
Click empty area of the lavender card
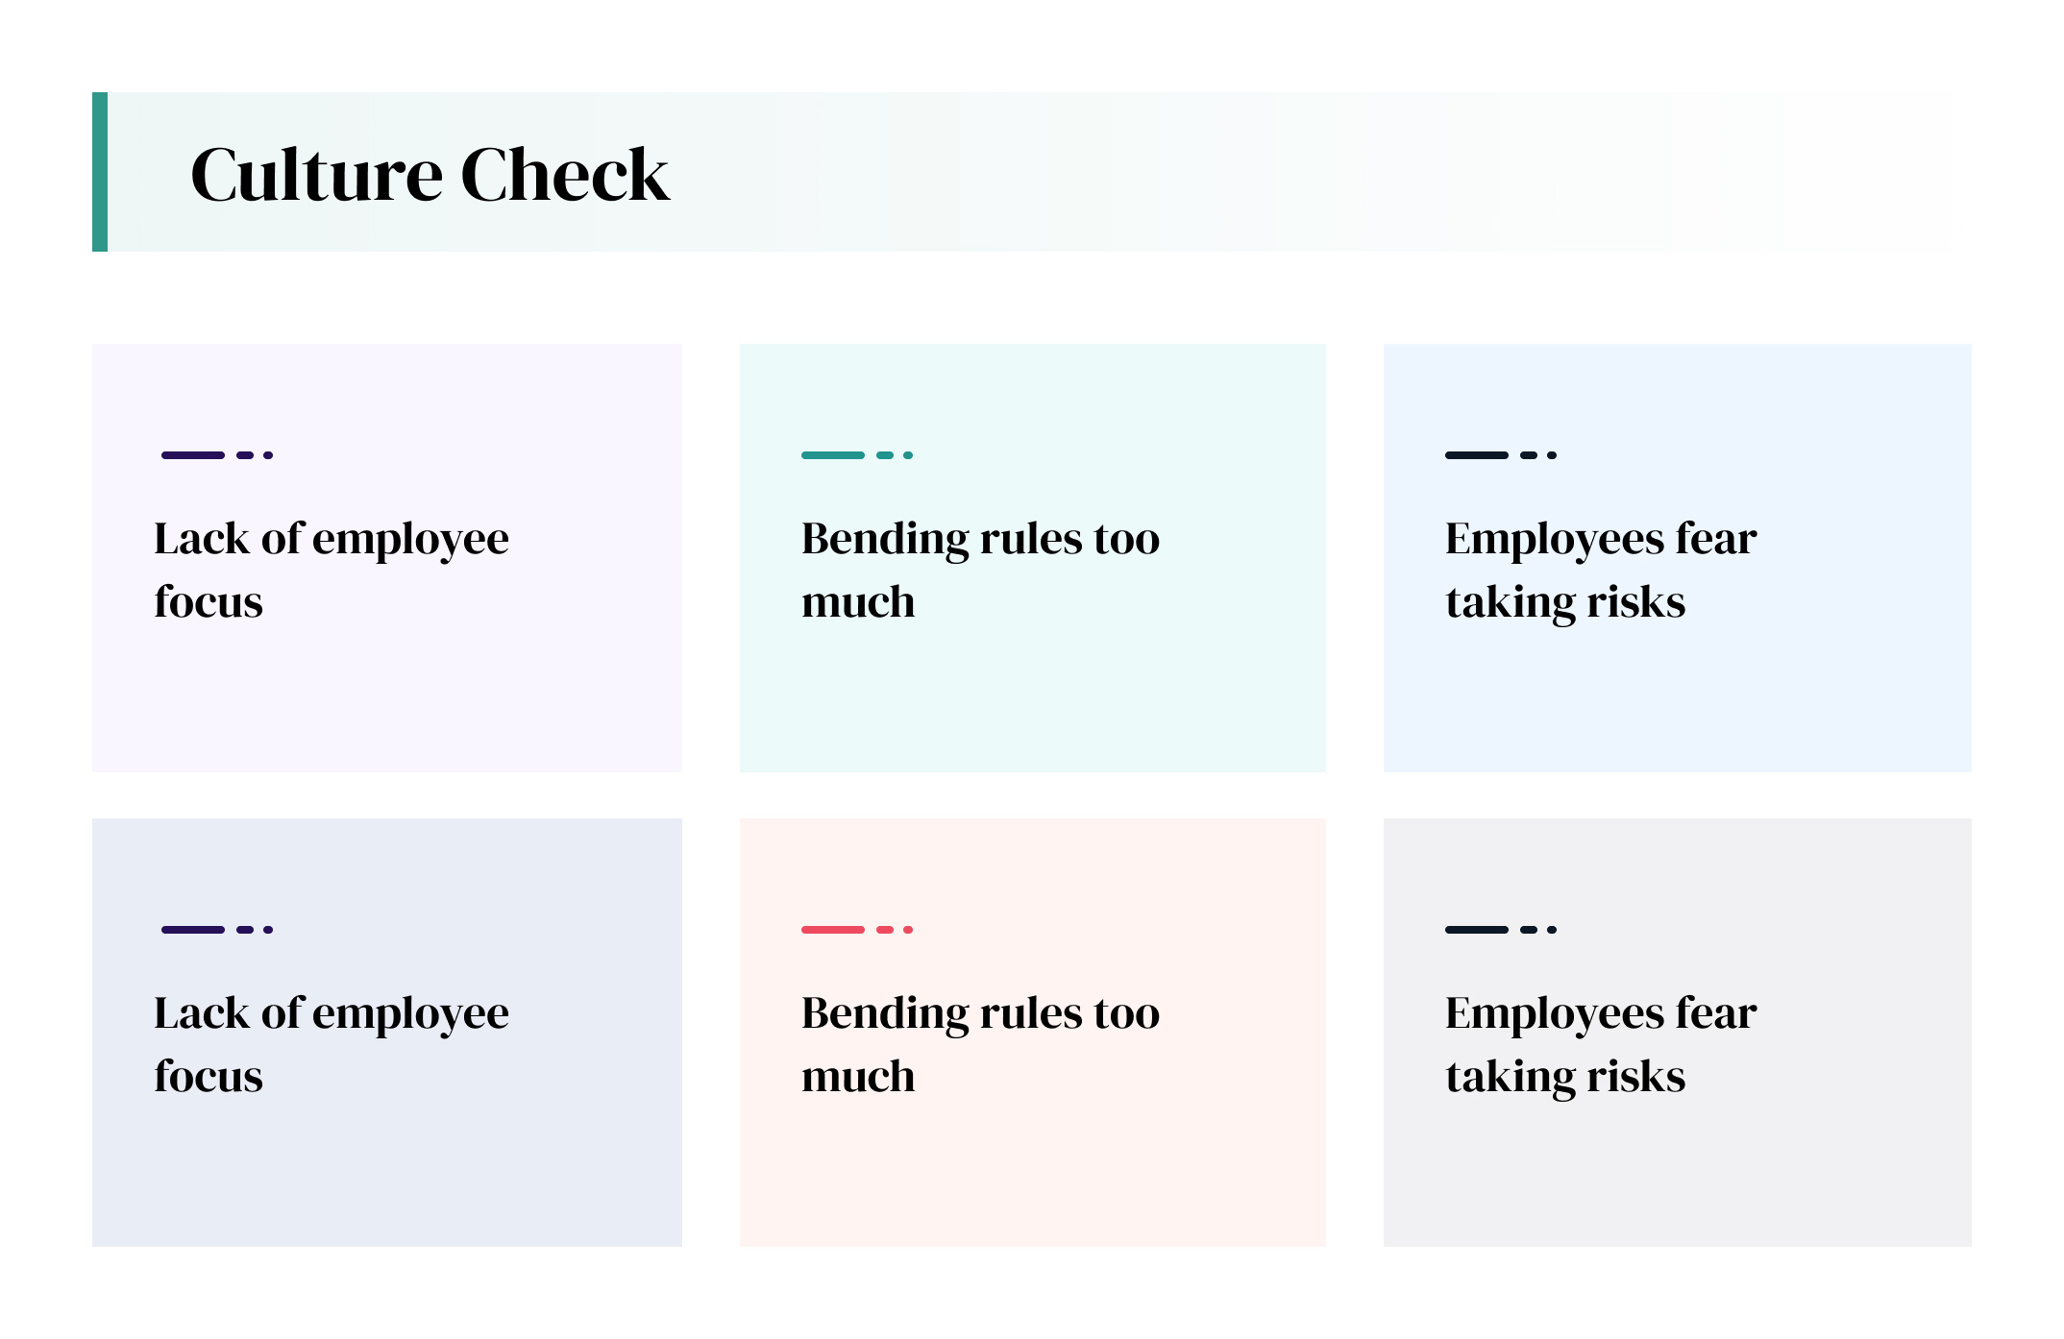click(387, 701)
